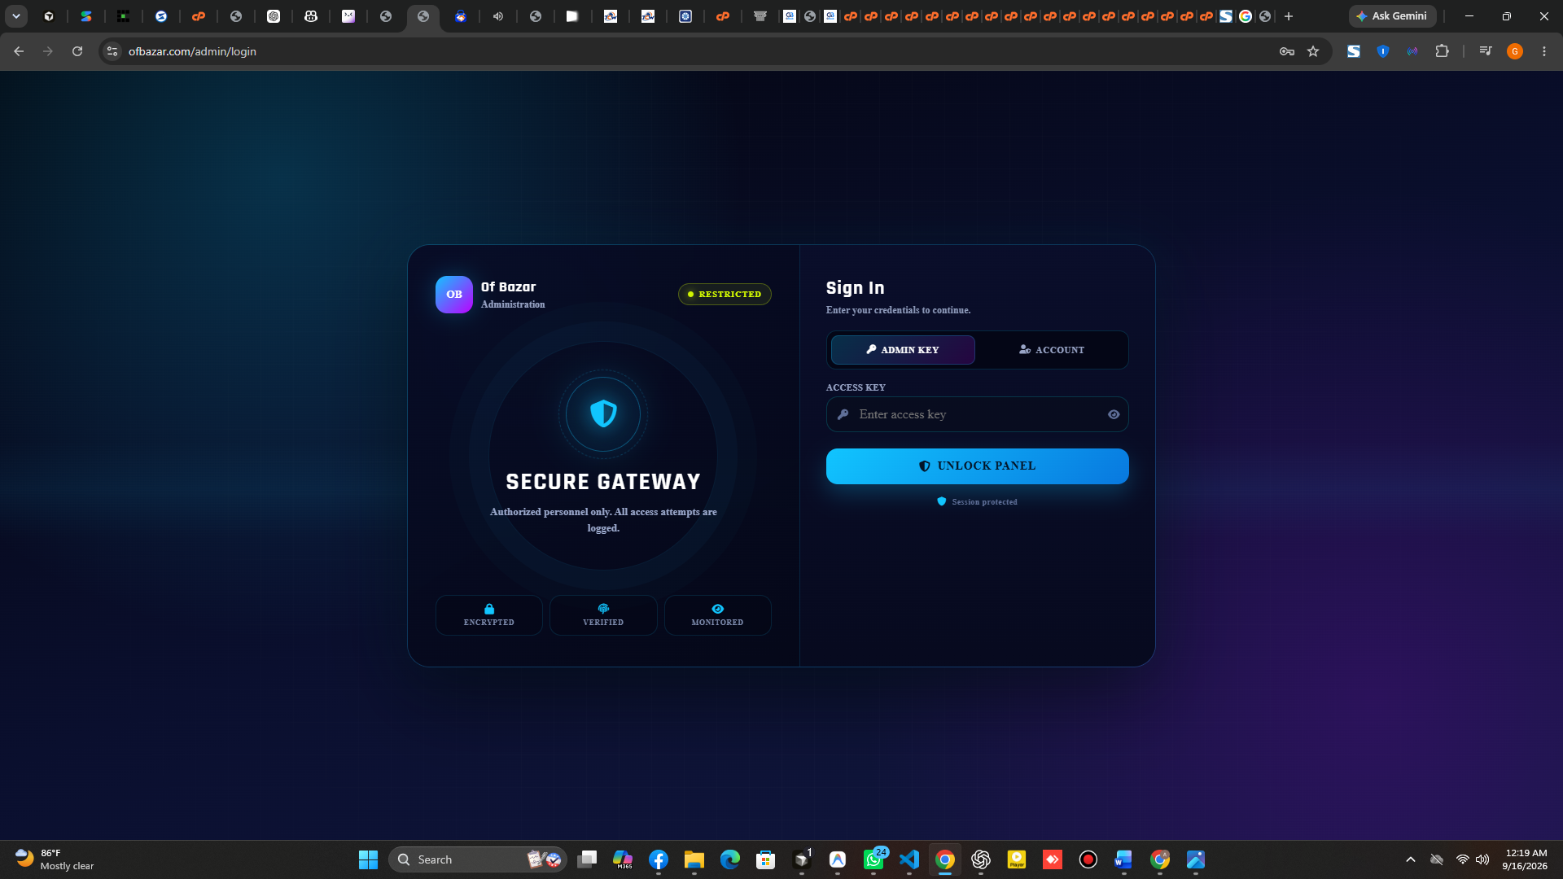Expand the tab search dropdown
The height and width of the screenshot is (879, 1563).
pos(16,16)
